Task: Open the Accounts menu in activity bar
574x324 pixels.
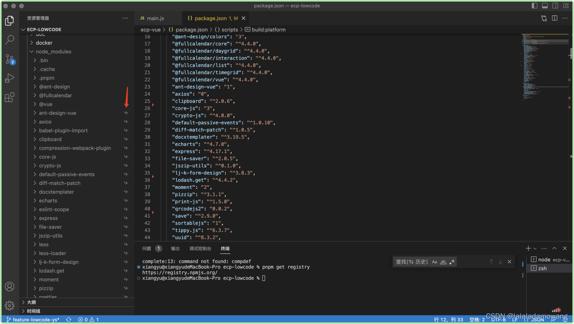Action: (10, 287)
